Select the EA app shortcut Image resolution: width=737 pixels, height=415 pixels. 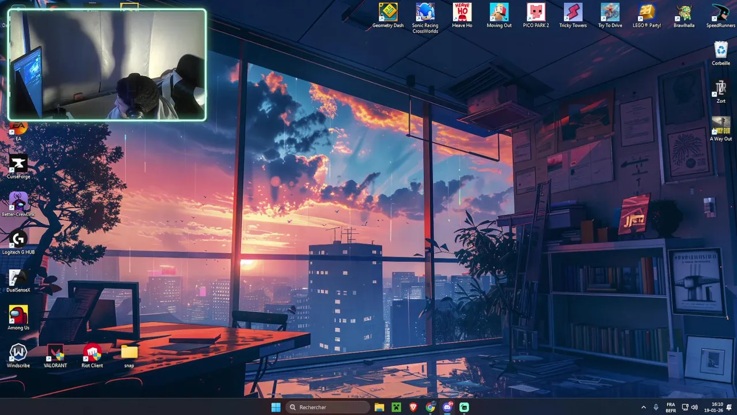(18, 131)
